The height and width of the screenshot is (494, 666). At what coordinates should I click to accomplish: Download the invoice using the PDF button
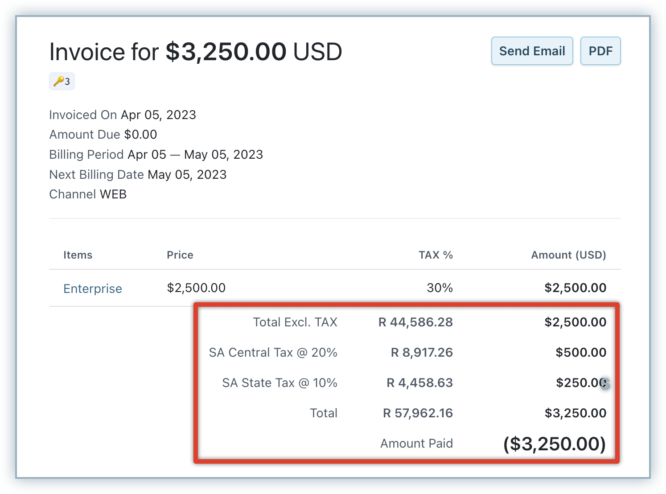600,51
